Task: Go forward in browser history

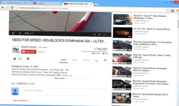Action: coord(8,8)
